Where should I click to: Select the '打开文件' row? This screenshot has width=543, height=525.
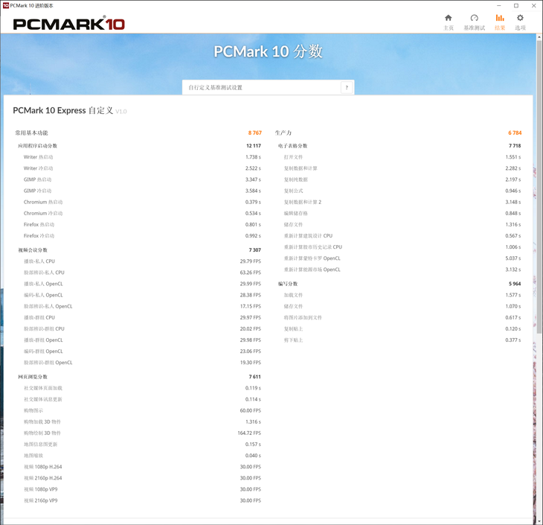pyautogui.click(x=402, y=157)
